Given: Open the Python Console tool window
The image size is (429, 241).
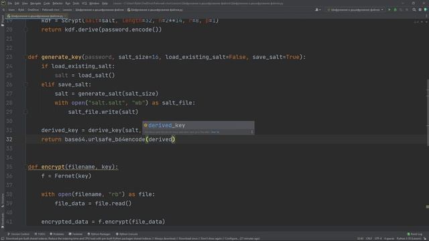Looking at the screenshot, I should click(127, 234).
